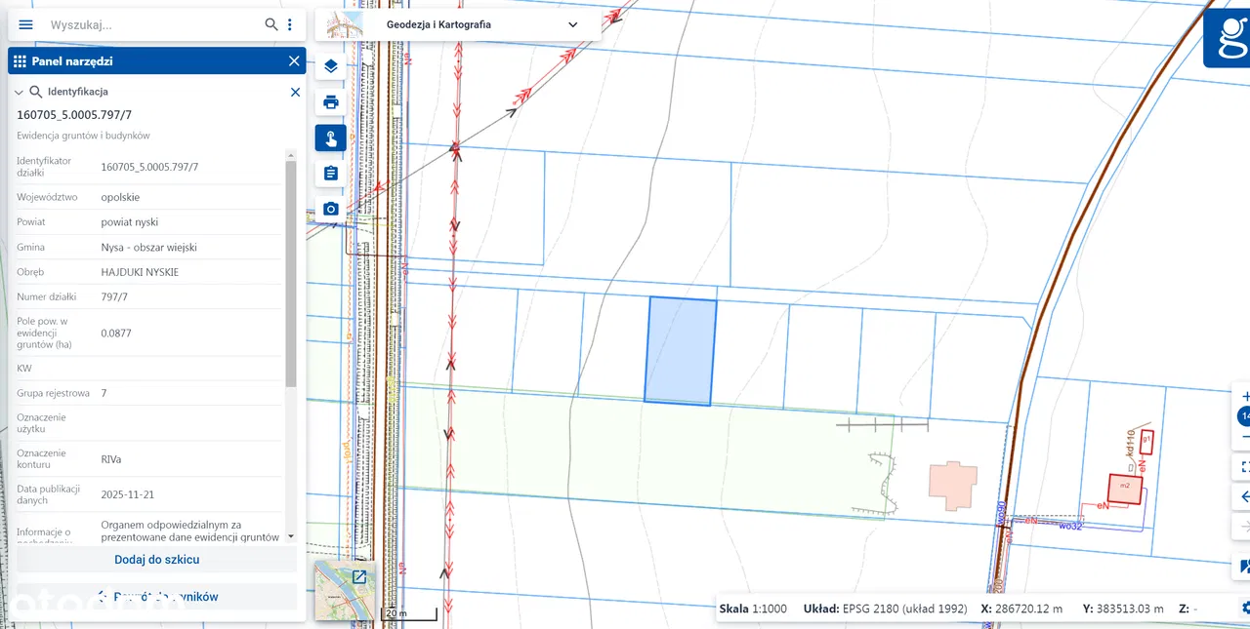Click the print map icon
The height and width of the screenshot is (629, 1250).
click(330, 102)
